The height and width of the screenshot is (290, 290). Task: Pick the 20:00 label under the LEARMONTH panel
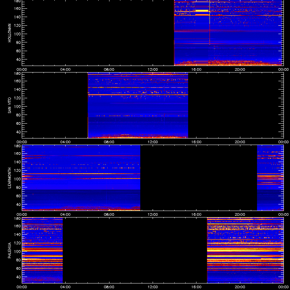pyautogui.click(x=240, y=215)
